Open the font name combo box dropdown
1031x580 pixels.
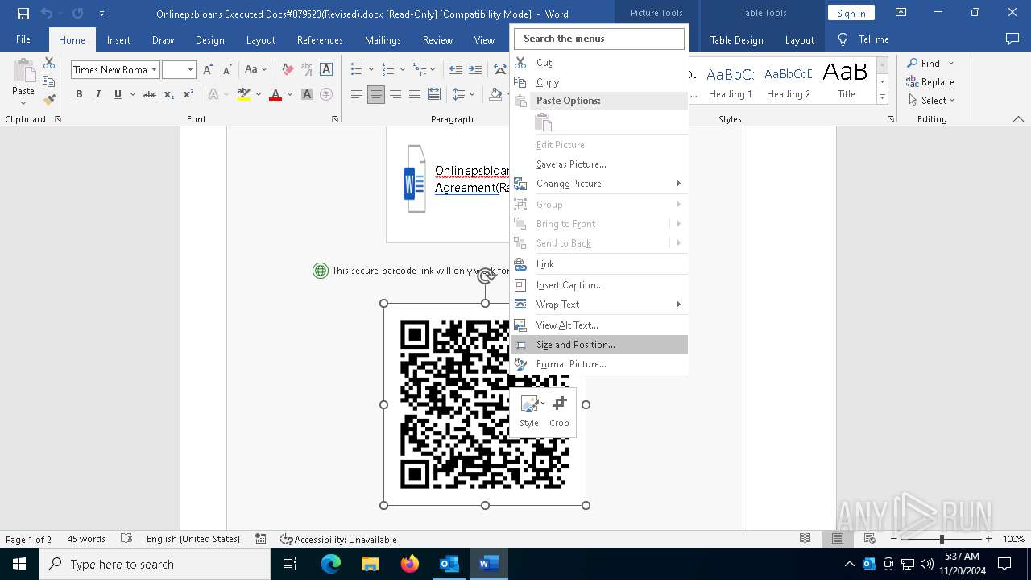tap(154, 70)
